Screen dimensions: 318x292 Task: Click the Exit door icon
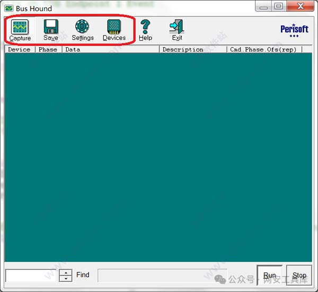click(x=176, y=30)
